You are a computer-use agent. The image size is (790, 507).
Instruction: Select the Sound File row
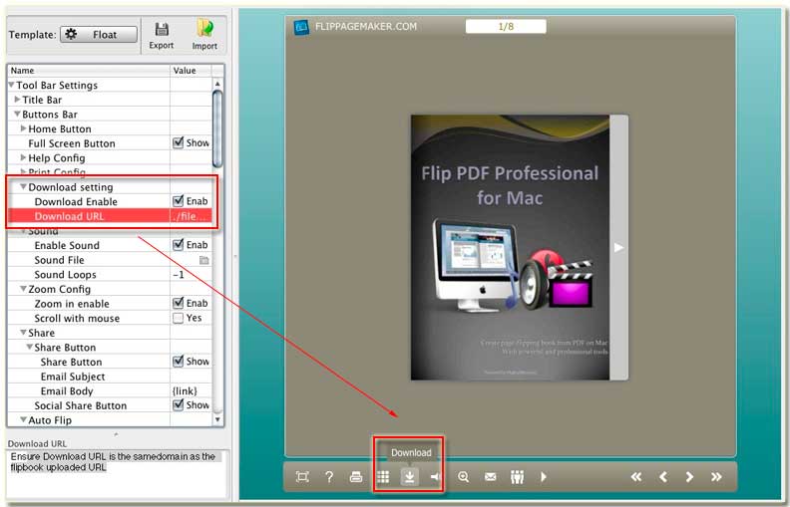110,260
